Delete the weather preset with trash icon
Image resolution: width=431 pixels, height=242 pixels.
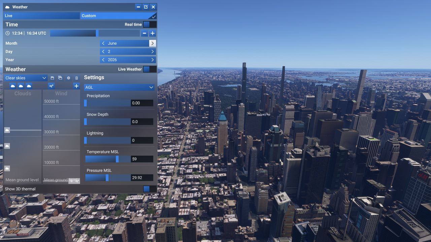76,78
